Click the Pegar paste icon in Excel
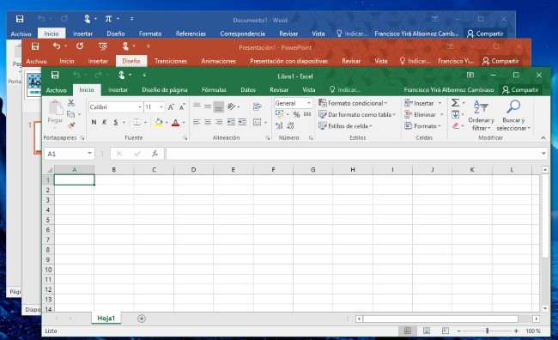The height and width of the screenshot is (340, 558). click(55, 108)
